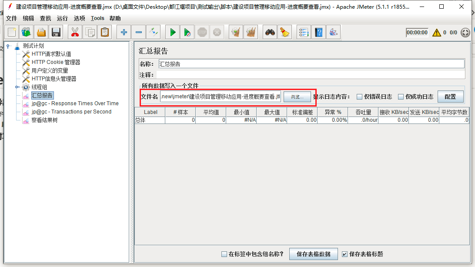
Task: Click the 配置 button
Action: 451,97
